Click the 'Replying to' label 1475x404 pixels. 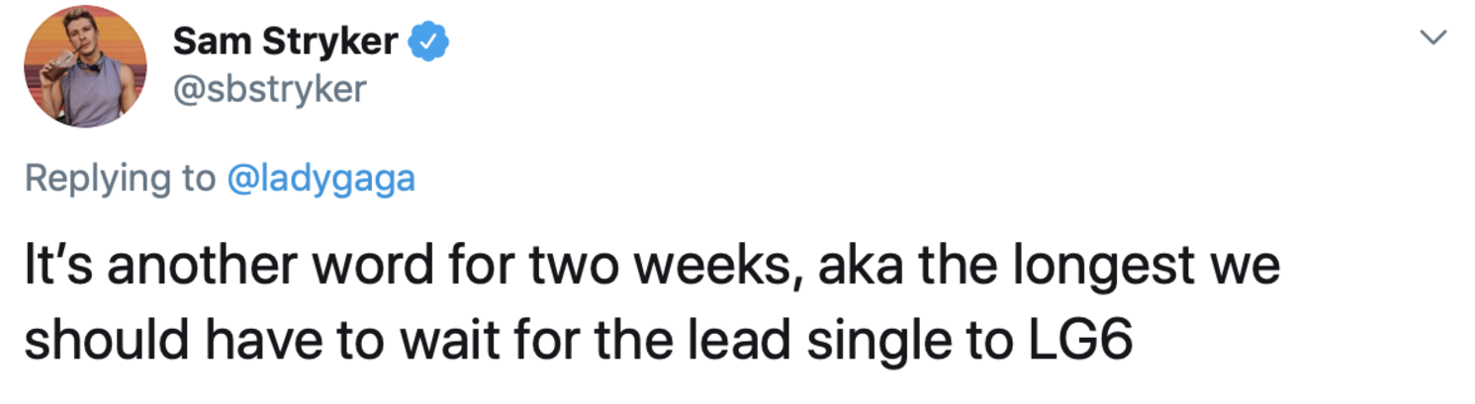(x=119, y=180)
